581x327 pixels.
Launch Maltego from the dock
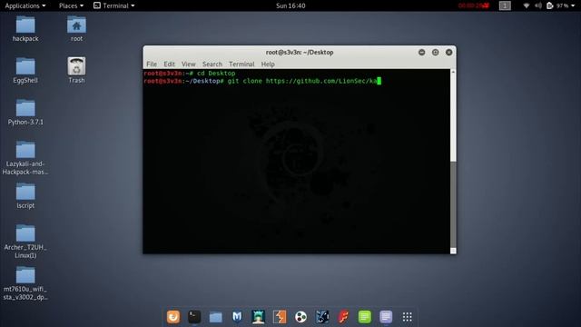coord(300,317)
